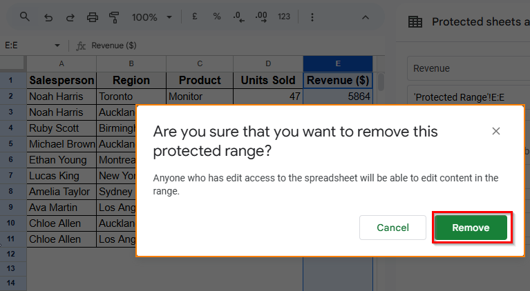Decrease decimal places
This screenshot has height=291, width=530.
(x=238, y=17)
